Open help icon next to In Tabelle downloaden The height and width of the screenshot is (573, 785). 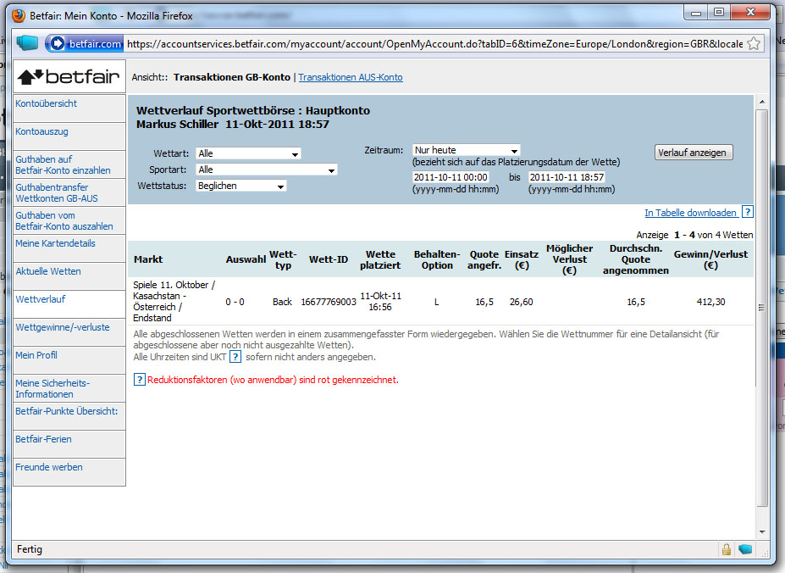point(747,212)
